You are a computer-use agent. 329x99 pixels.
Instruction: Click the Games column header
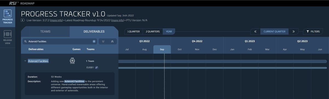76,49
